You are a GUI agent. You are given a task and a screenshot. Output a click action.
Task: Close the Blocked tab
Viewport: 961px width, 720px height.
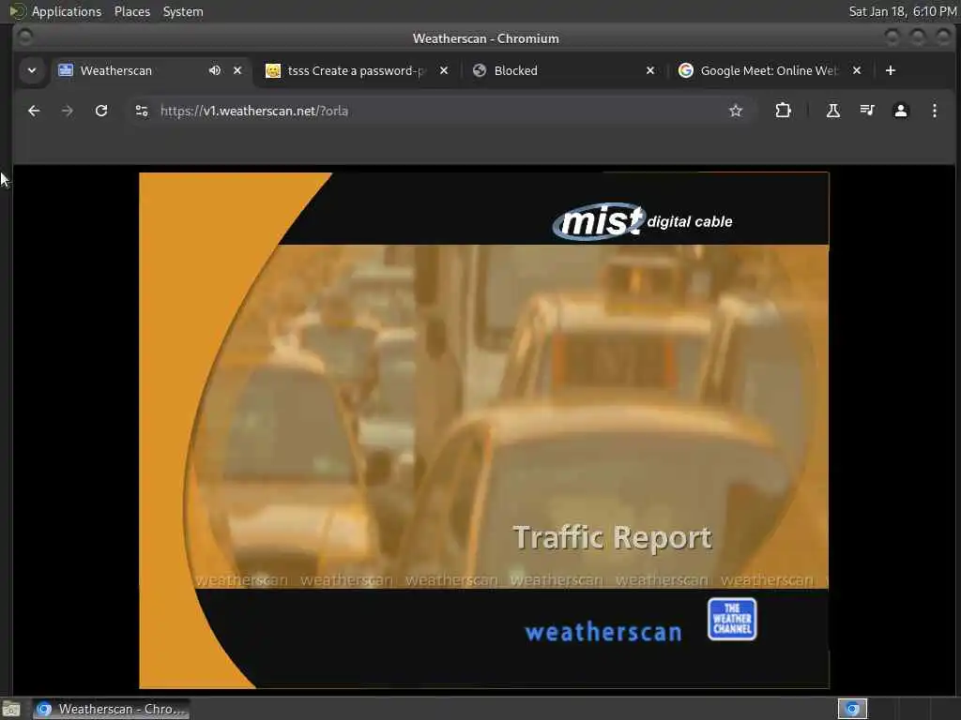[650, 70]
